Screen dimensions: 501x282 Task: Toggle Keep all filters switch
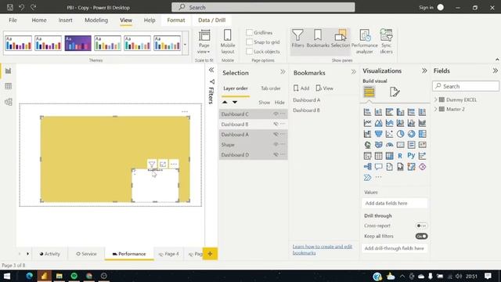(x=421, y=237)
